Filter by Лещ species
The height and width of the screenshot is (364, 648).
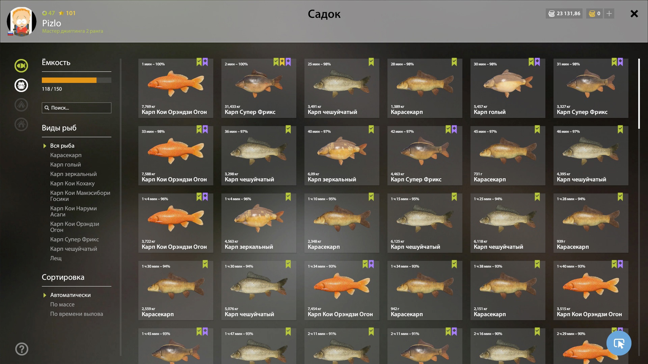(x=56, y=258)
